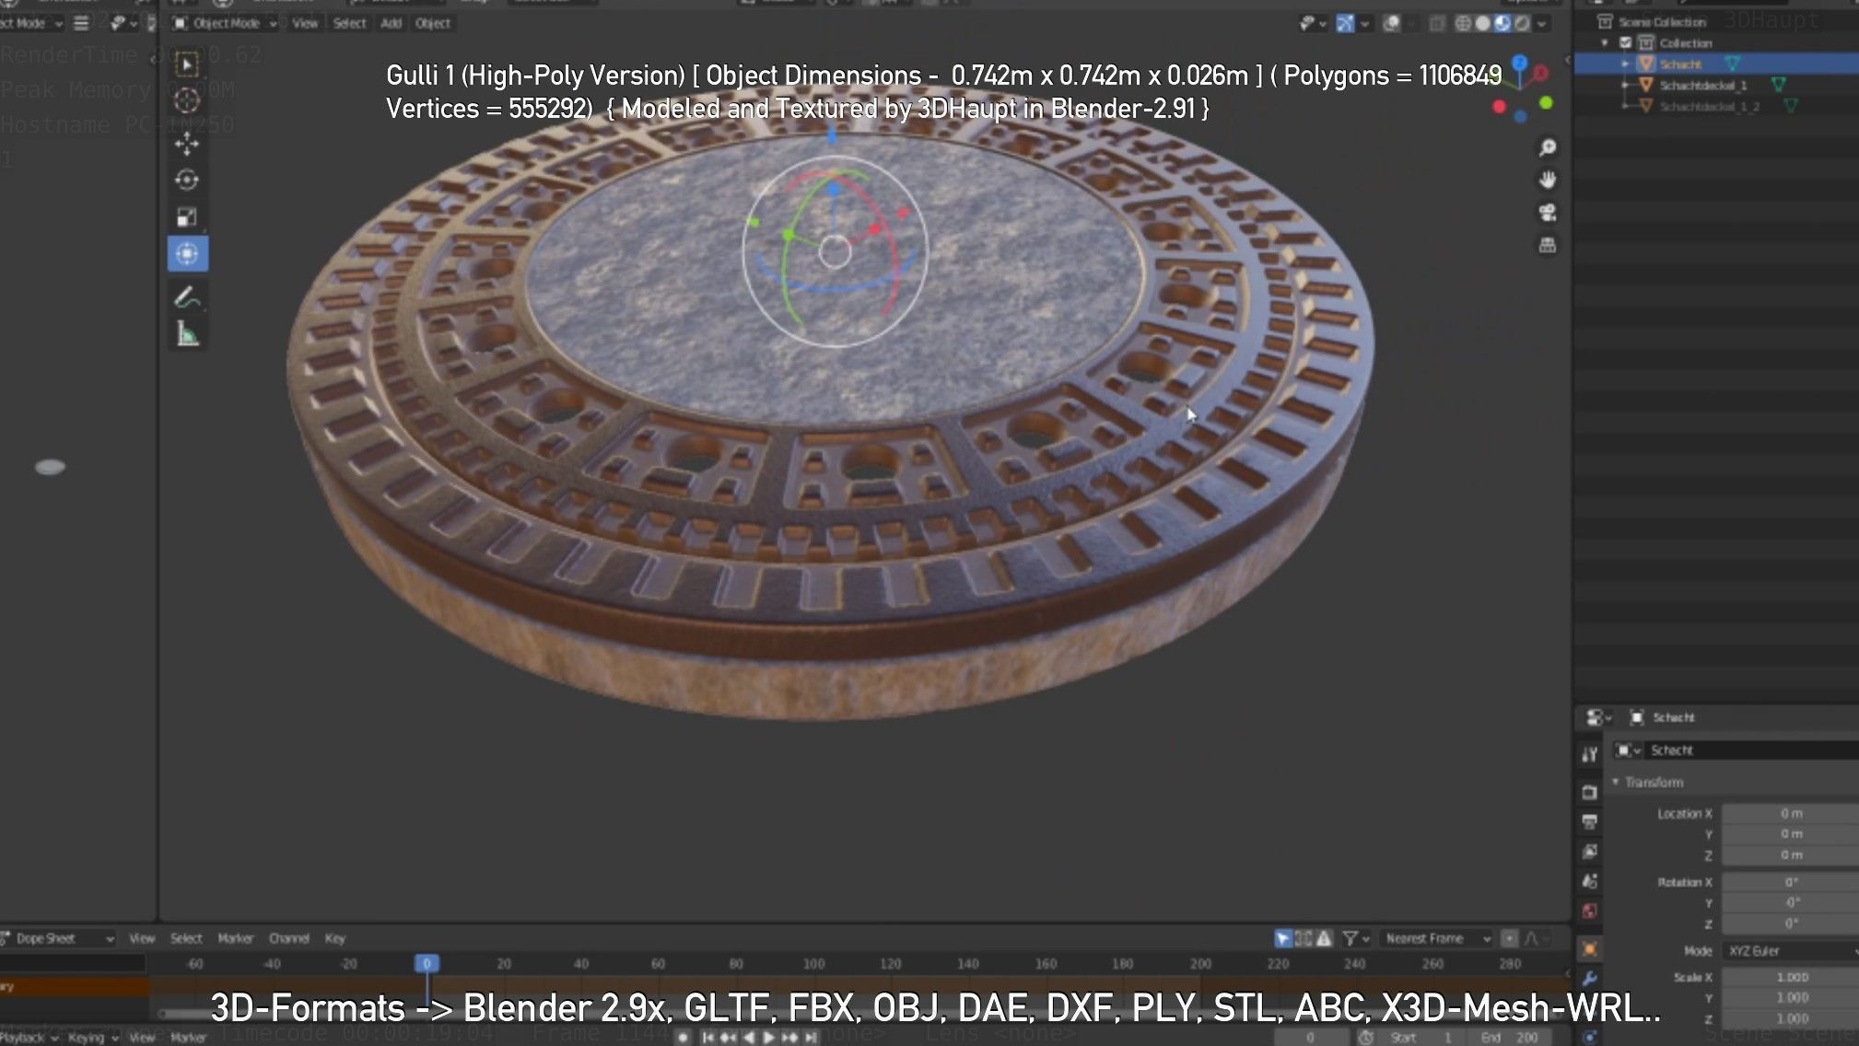
Task: Open the viewport shading options dropdown
Action: (1542, 23)
